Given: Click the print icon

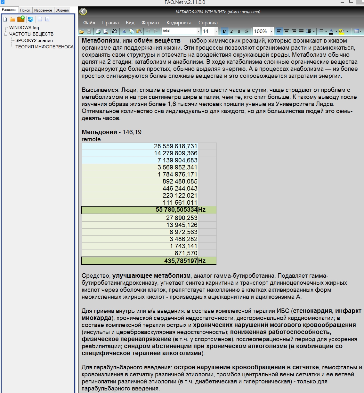Looking at the screenshot, I should [x=98, y=31].
